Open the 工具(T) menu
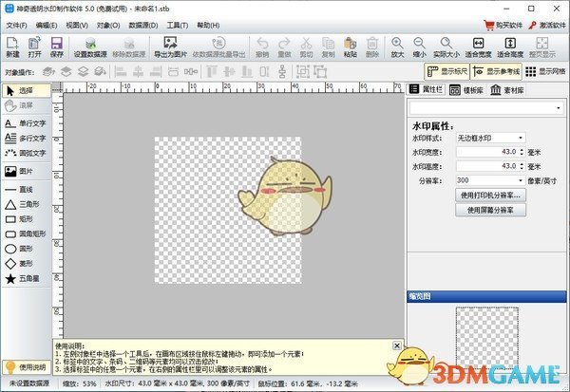 tap(178, 26)
